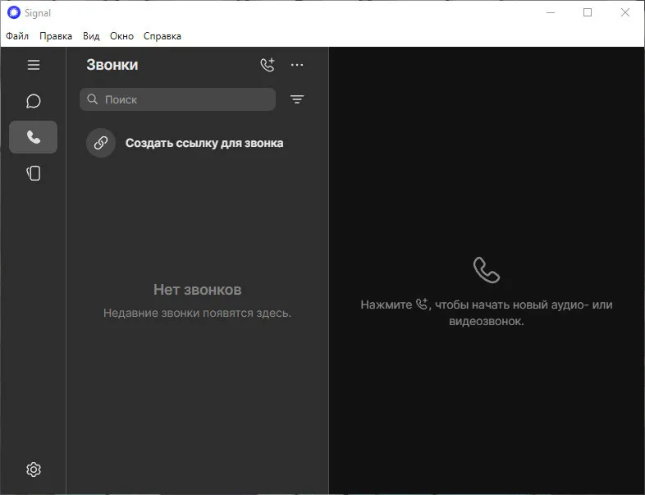Open the Справка menu
645x495 pixels.
pos(162,36)
